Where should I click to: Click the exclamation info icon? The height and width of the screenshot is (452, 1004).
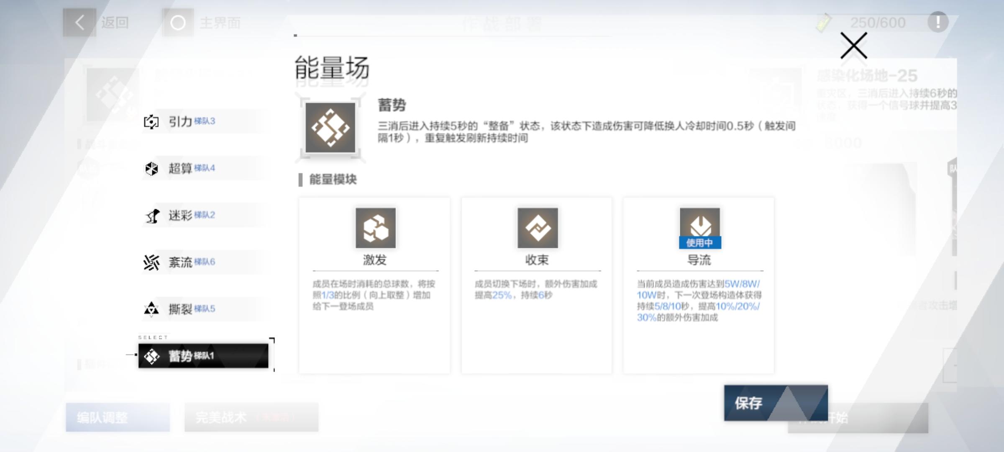click(x=938, y=22)
